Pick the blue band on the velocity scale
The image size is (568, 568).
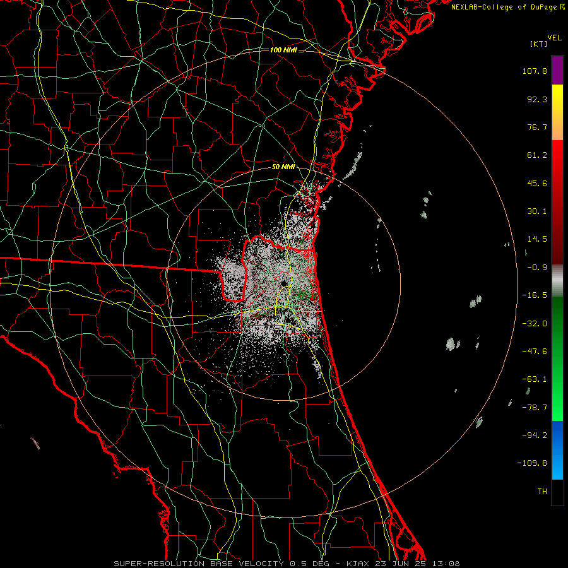tap(557, 450)
